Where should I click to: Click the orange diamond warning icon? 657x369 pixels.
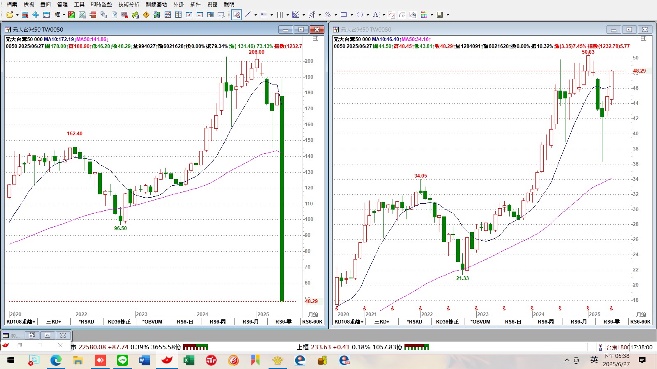coord(146,15)
